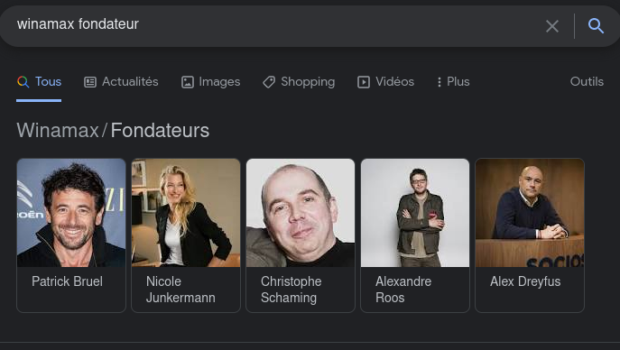Viewport: 620px width, 350px height.
Task: Open the Patrick Bruel name link
Action: pyautogui.click(x=67, y=281)
